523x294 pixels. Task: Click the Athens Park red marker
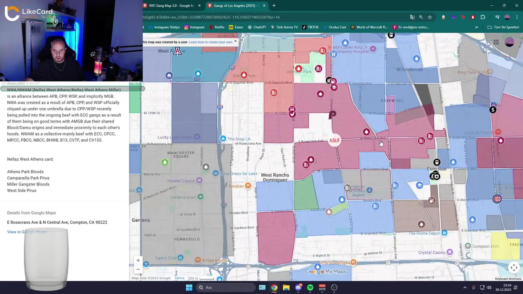point(244,75)
